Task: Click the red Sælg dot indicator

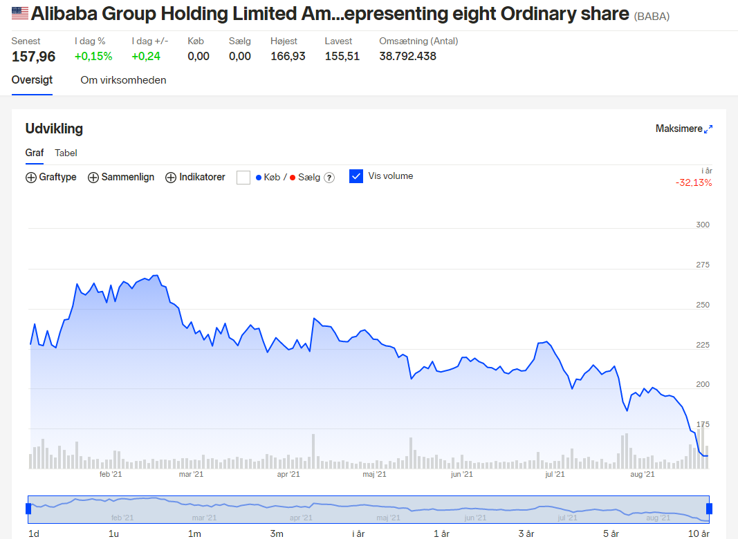Action: tap(293, 178)
